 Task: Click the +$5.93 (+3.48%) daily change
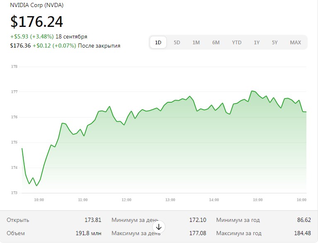coord(32,37)
